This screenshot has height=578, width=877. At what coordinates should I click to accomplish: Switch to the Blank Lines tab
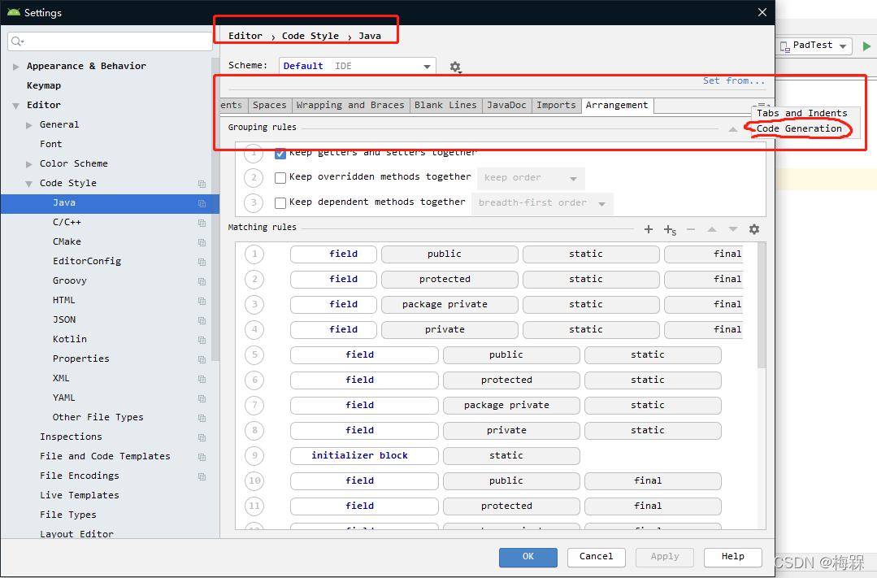coord(445,105)
